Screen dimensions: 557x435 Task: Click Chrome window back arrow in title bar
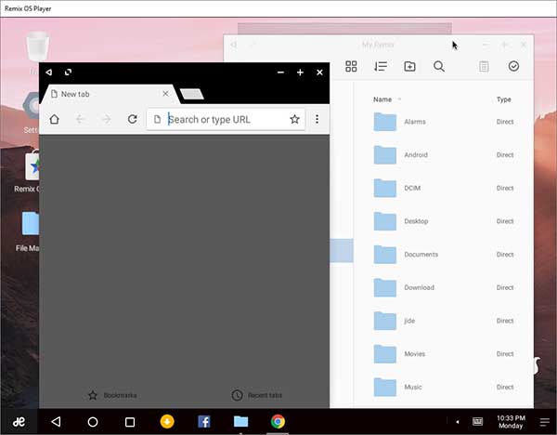click(49, 72)
